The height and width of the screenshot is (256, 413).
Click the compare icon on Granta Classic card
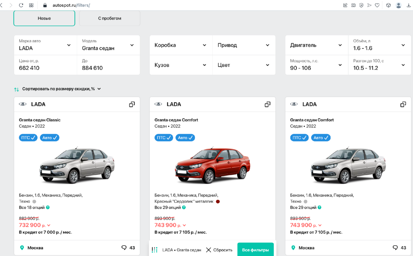coord(132,104)
